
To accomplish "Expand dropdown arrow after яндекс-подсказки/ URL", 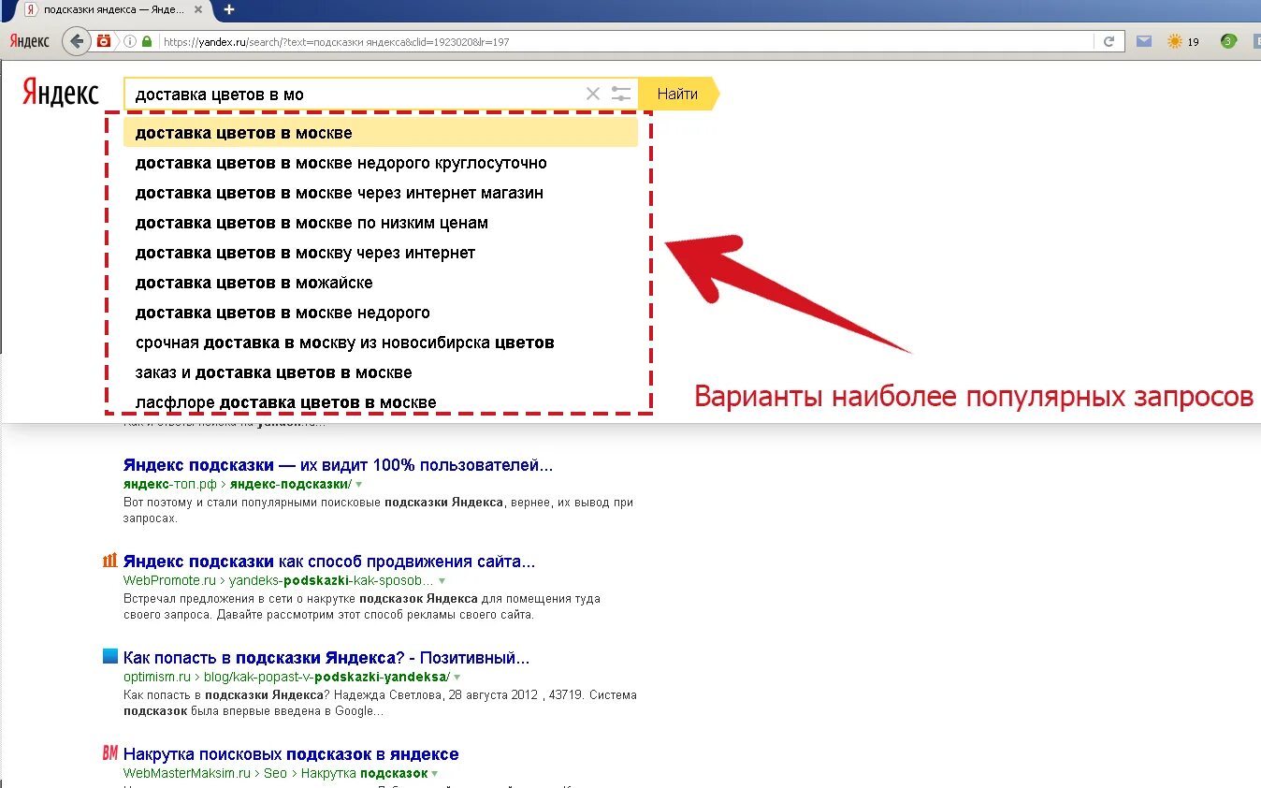I will [x=359, y=485].
